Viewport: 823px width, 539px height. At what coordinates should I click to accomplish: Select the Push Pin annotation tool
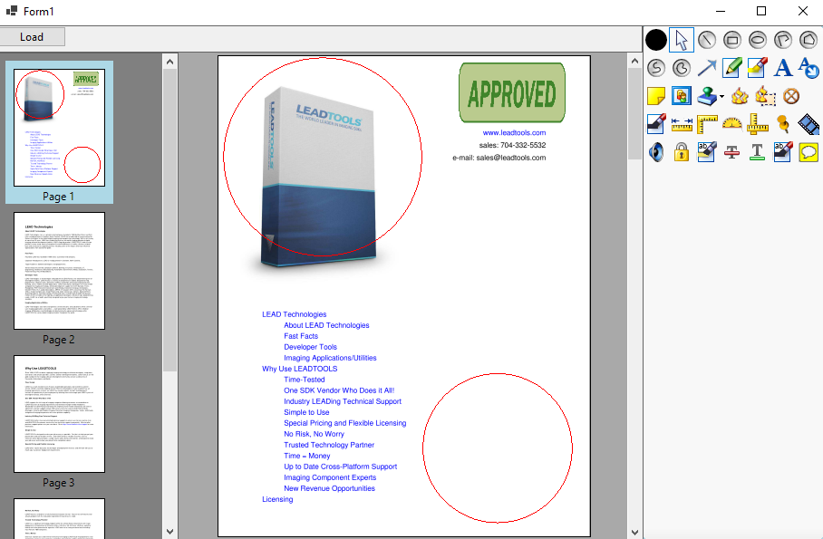[783, 124]
